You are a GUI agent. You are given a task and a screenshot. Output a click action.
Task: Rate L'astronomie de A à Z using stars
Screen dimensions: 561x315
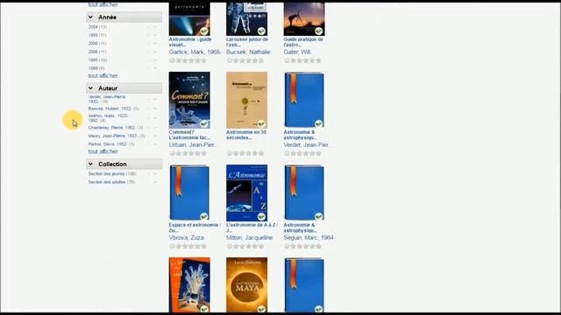pos(245,247)
